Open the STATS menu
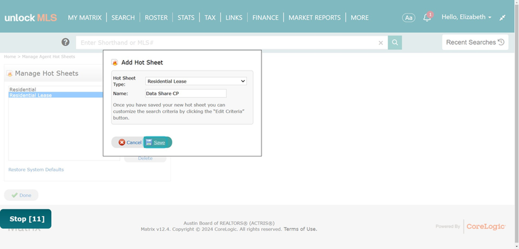Viewport: 519px width, 249px height. (x=186, y=17)
